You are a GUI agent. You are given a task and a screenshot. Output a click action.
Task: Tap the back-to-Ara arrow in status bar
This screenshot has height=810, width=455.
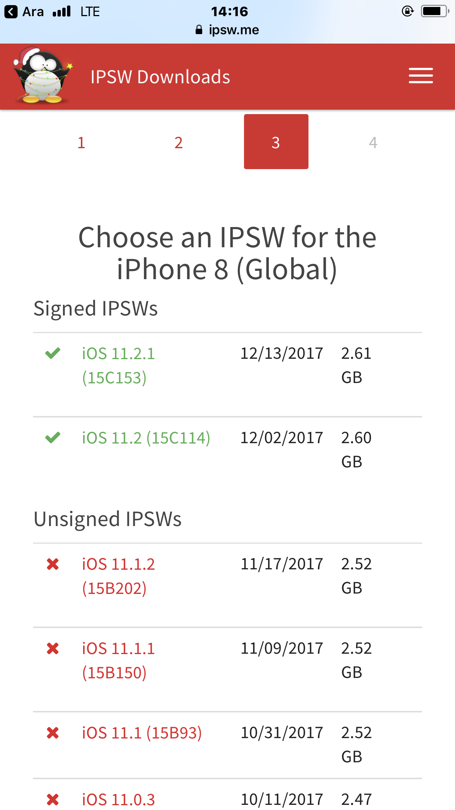tap(11, 12)
